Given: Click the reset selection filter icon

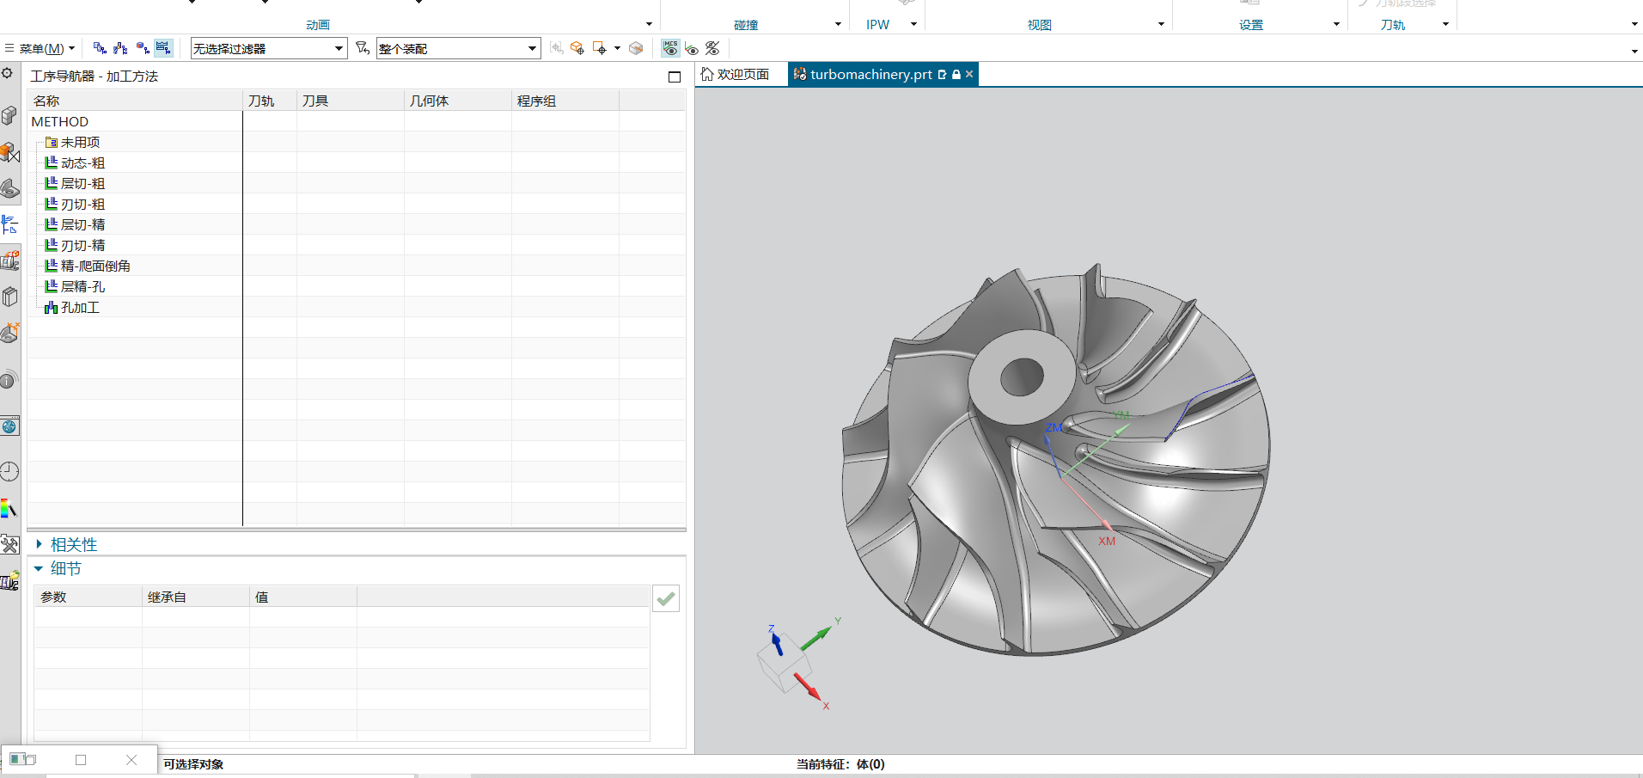Looking at the screenshot, I should pos(363,48).
